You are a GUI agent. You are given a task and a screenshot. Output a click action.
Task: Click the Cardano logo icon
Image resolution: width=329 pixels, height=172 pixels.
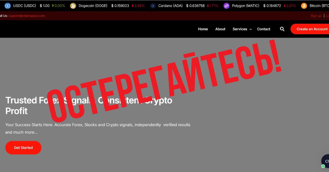153,6
